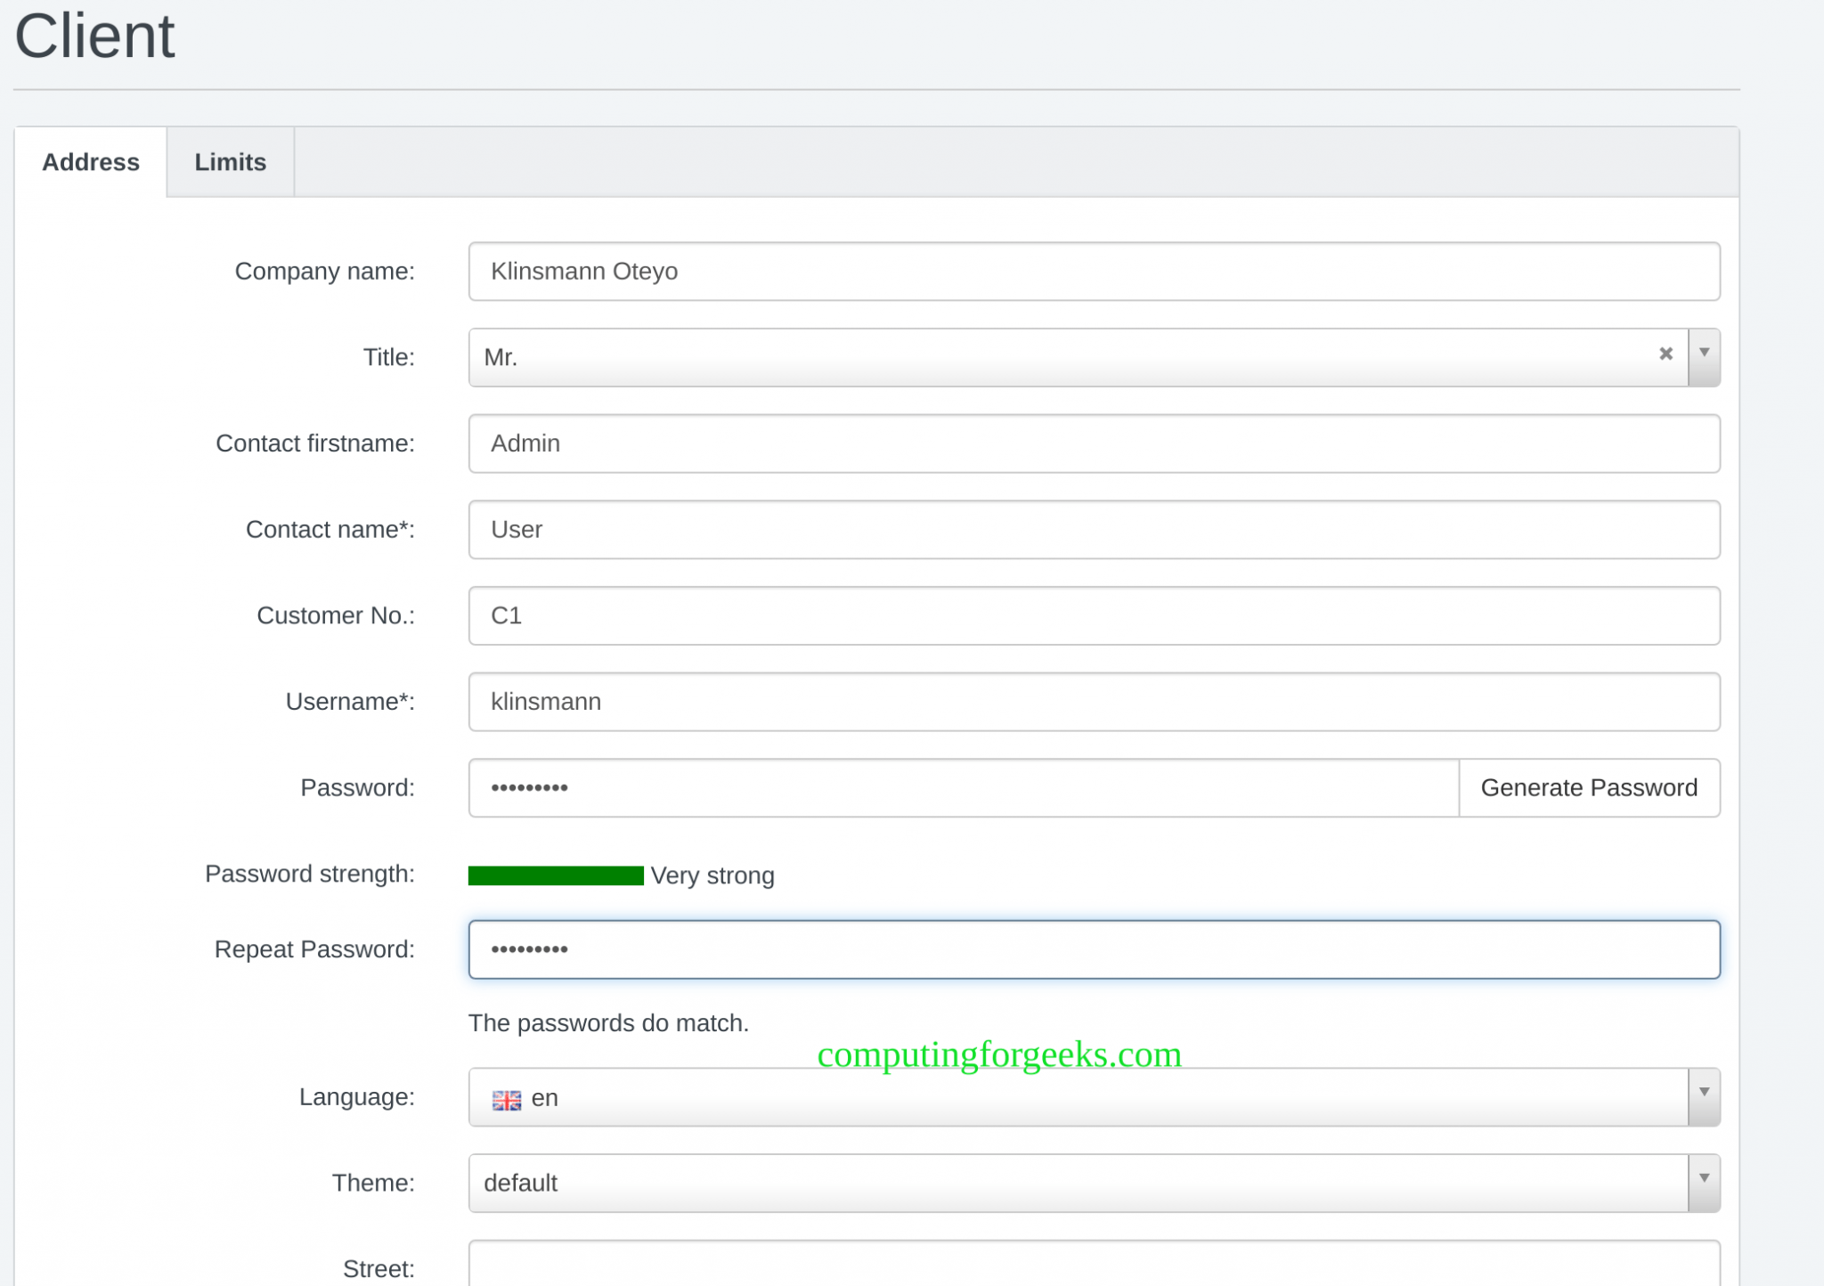Open the Theme dropdown

click(1702, 1182)
